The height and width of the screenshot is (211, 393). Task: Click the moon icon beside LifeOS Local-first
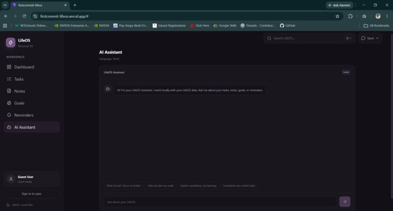8,205
